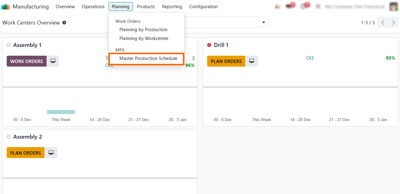Click the monitor icon on Assembly 1 card

point(53,61)
